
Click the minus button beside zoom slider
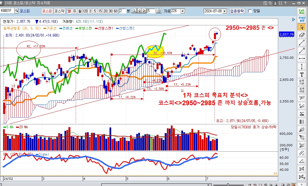click(210, 185)
